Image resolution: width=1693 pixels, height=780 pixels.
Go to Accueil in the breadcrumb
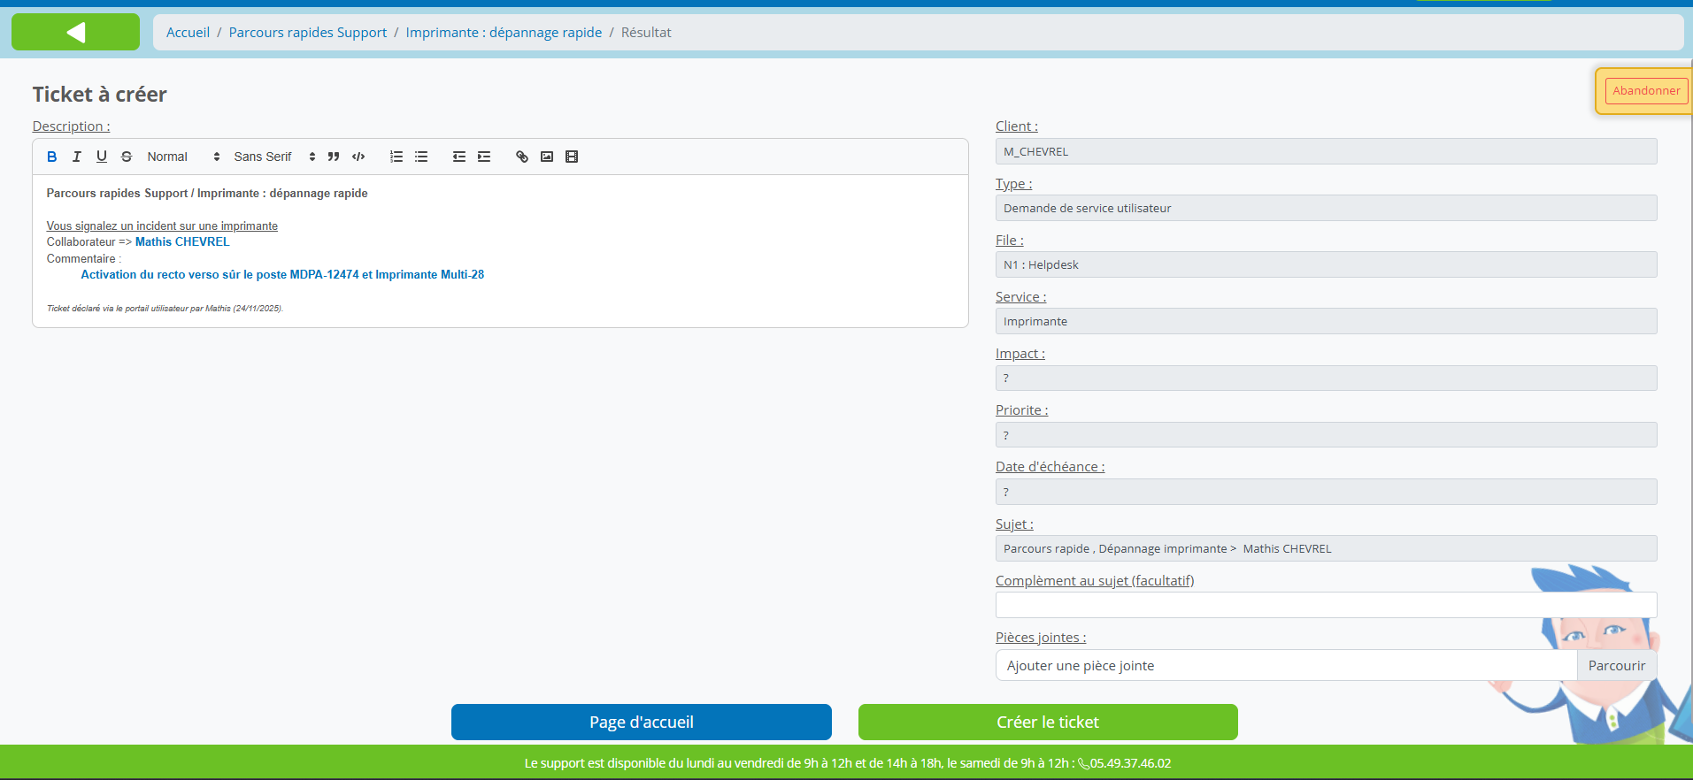point(188,33)
